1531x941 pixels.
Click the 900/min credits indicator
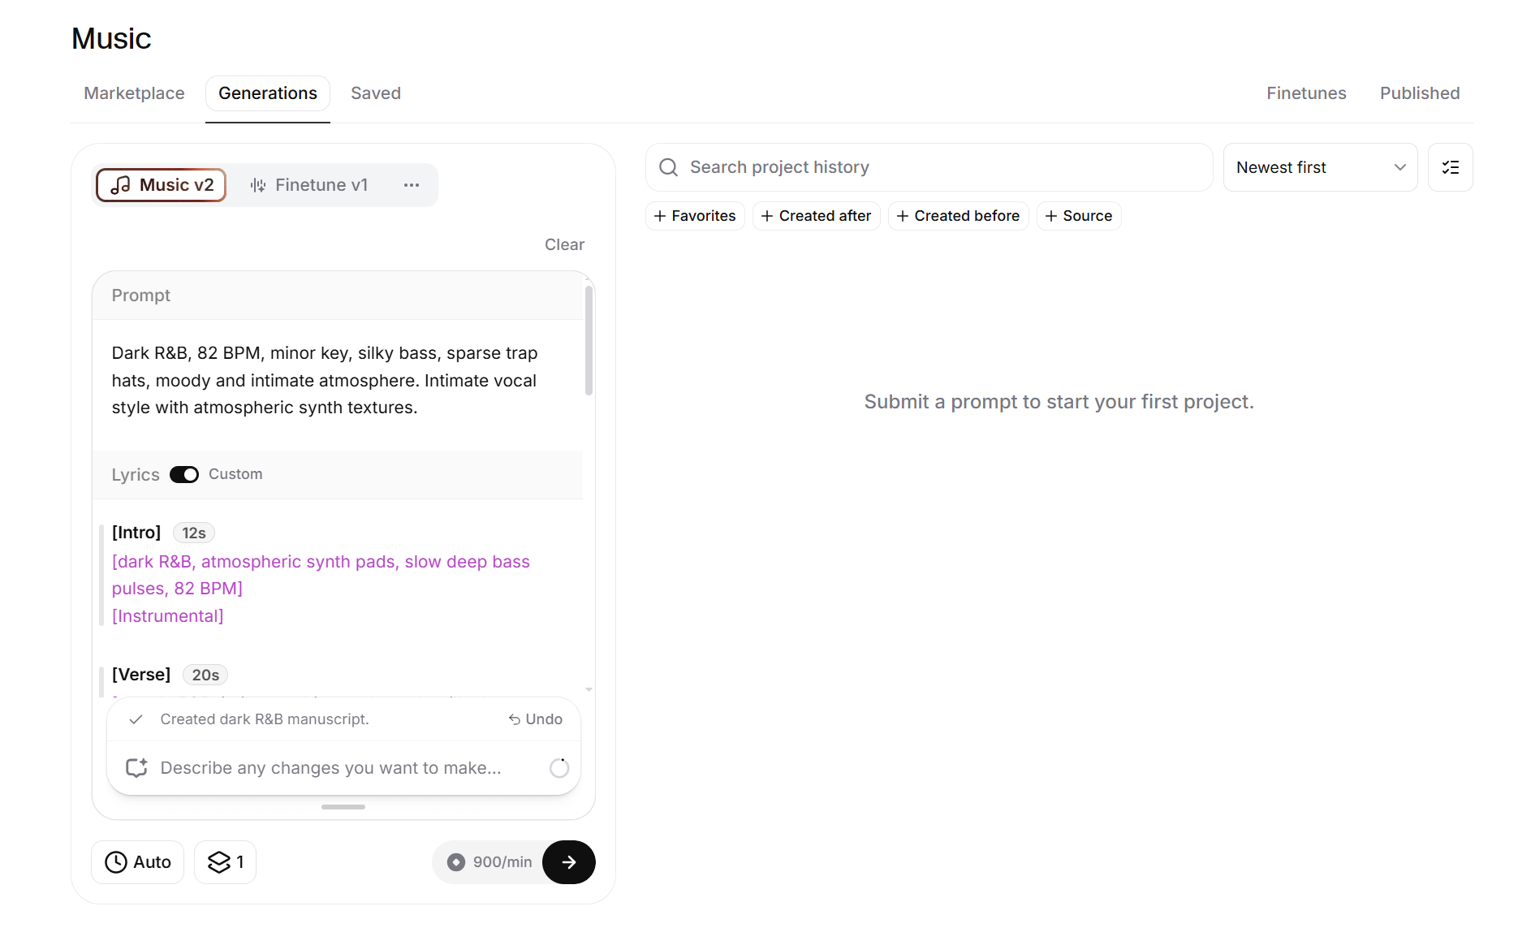click(x=490, y=861)
